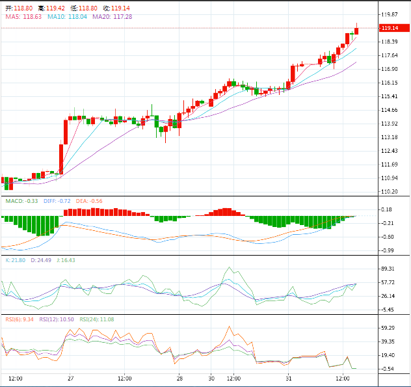
Task: Click date marker 30 on the time axis
Action: [211, 378]
